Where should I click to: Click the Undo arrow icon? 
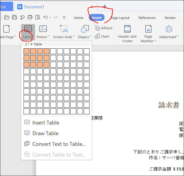tap(46, 17)
